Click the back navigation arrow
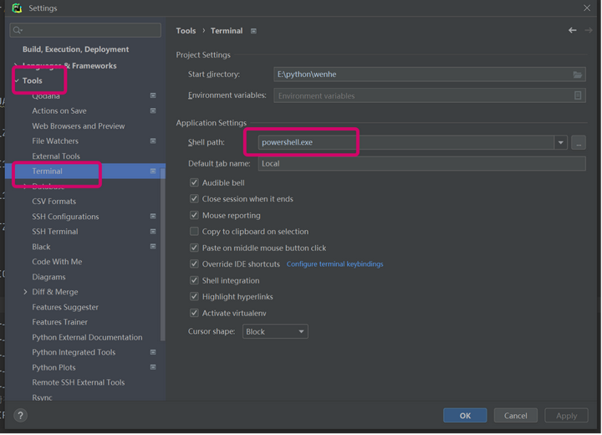The width and height of the screenshot is (602, 435). click(x=572, y=30)
